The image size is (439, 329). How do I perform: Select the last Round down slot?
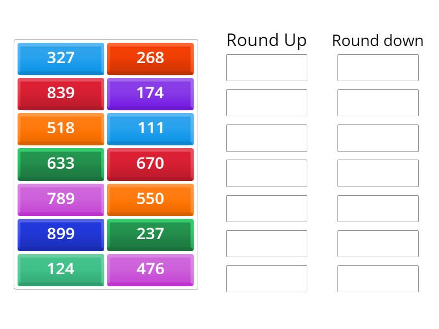[378, 279]
